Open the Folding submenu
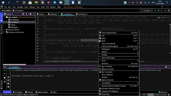The image size is (171, 96). (x=119, y=55)
